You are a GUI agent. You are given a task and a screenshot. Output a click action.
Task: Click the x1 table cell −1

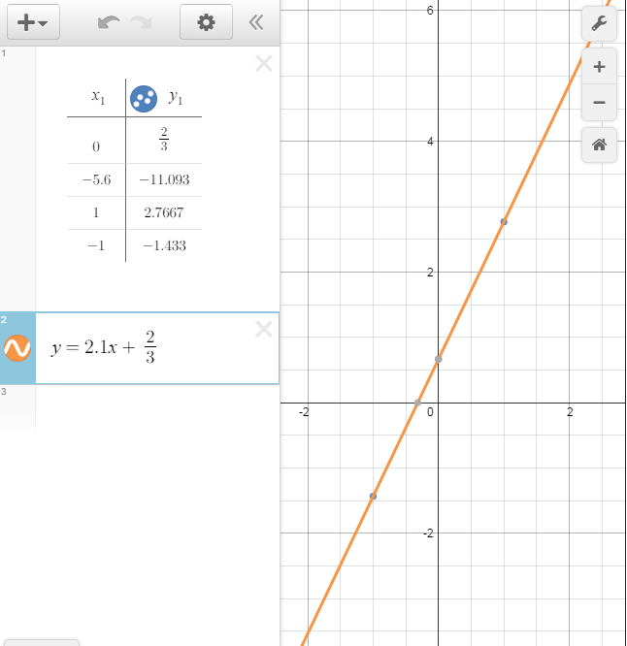pyautogui.click(x=96, y=246)
